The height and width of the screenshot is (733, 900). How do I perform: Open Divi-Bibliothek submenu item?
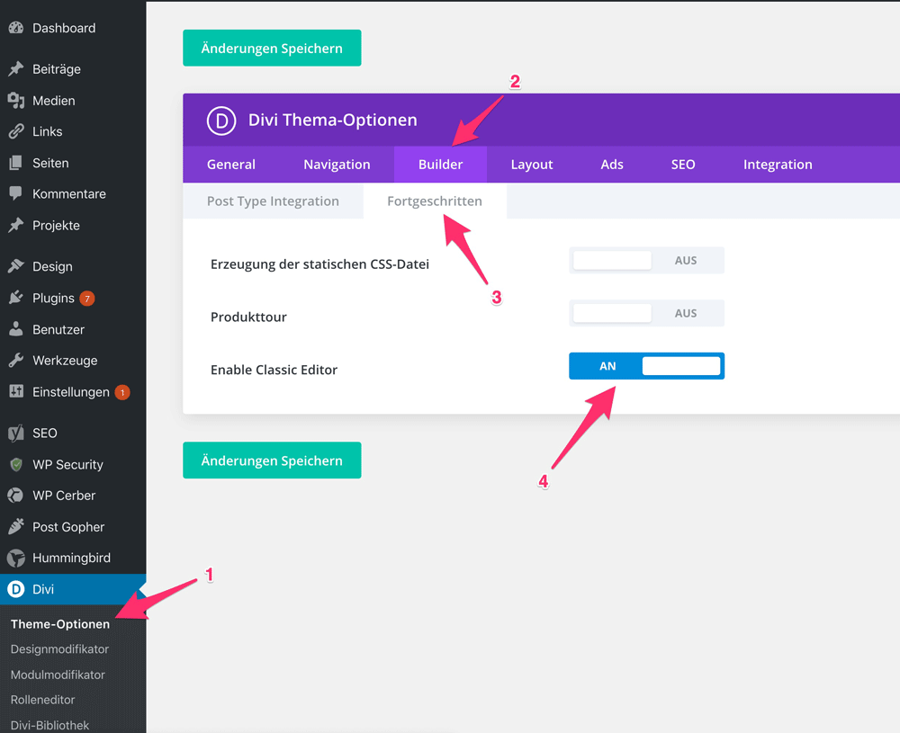[x=49, y=725]
